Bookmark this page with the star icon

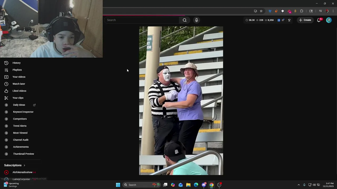(261, 11)
